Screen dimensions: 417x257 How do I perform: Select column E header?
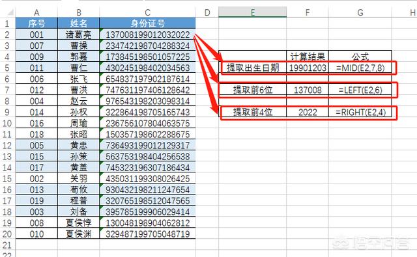click(252, 12)
